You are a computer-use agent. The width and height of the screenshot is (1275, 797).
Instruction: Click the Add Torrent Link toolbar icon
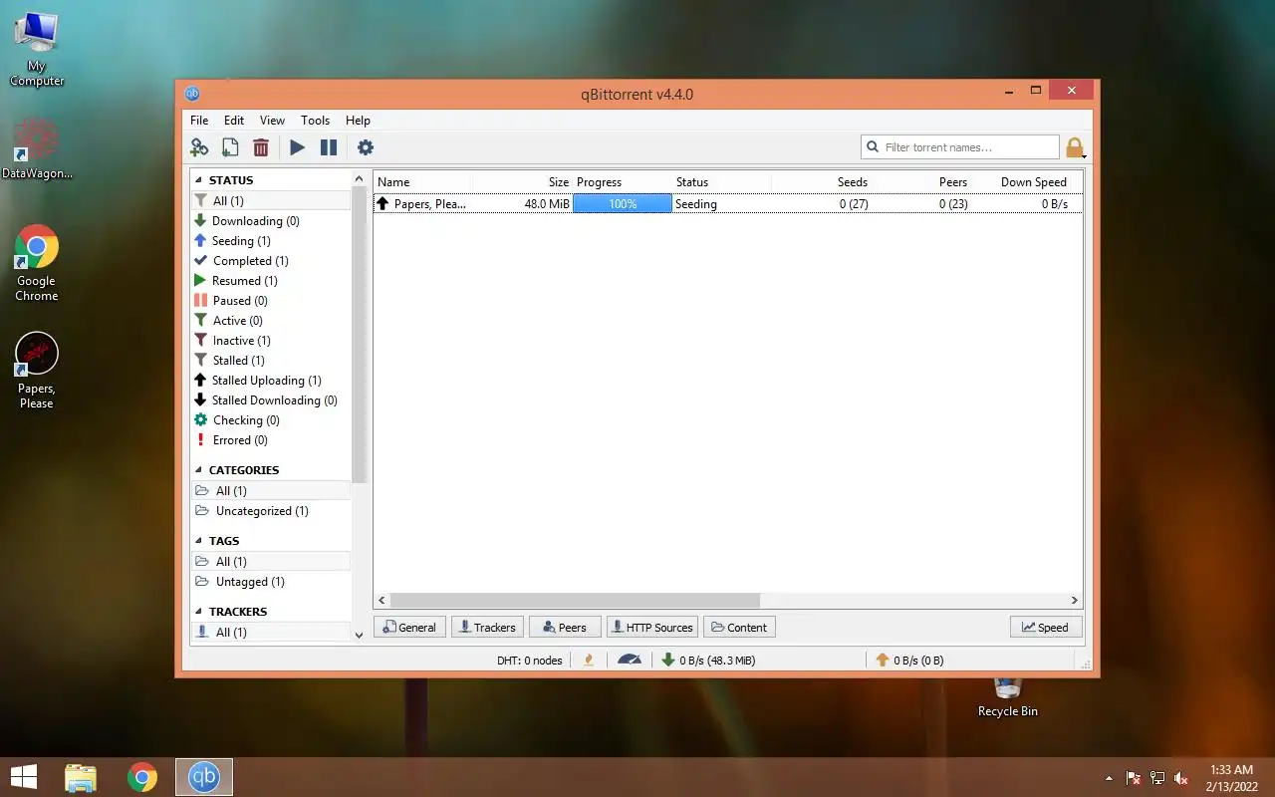(x=199, y=147)
